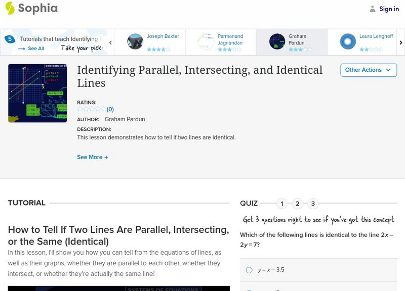The height and width of the screenshot is (291, 405).
Task: Click the QUIZ section label
Action: 249,203
